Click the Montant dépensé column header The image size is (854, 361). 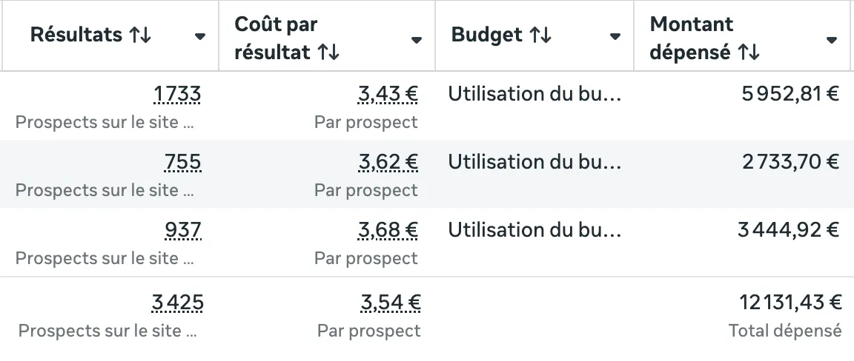tap(692, 36)
